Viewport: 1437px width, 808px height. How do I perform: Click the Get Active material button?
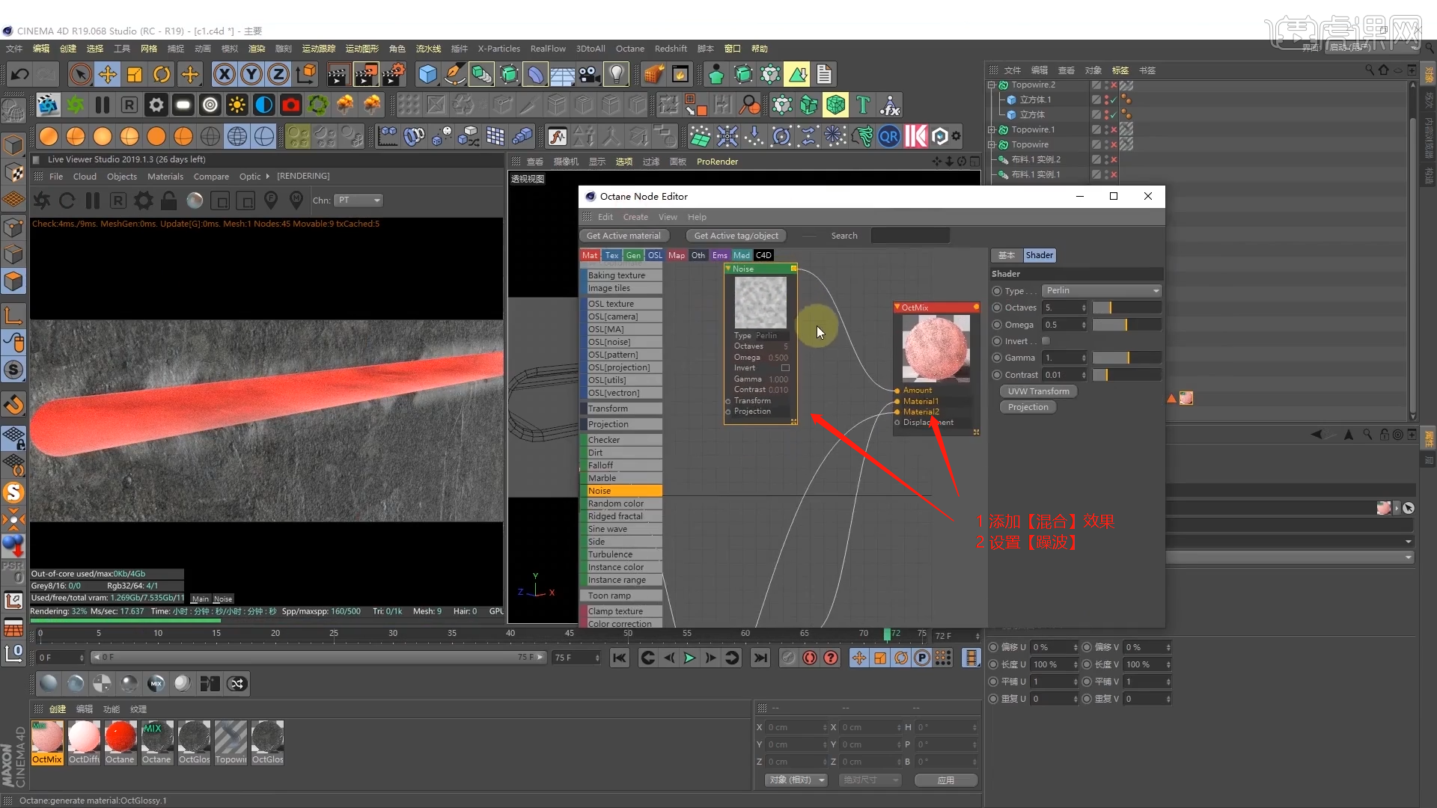pos(623,236)
